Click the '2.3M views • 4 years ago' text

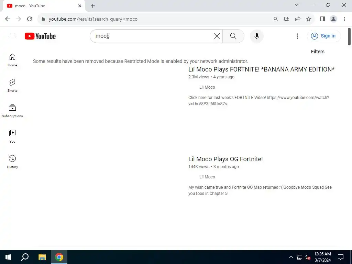click(211, 77)
